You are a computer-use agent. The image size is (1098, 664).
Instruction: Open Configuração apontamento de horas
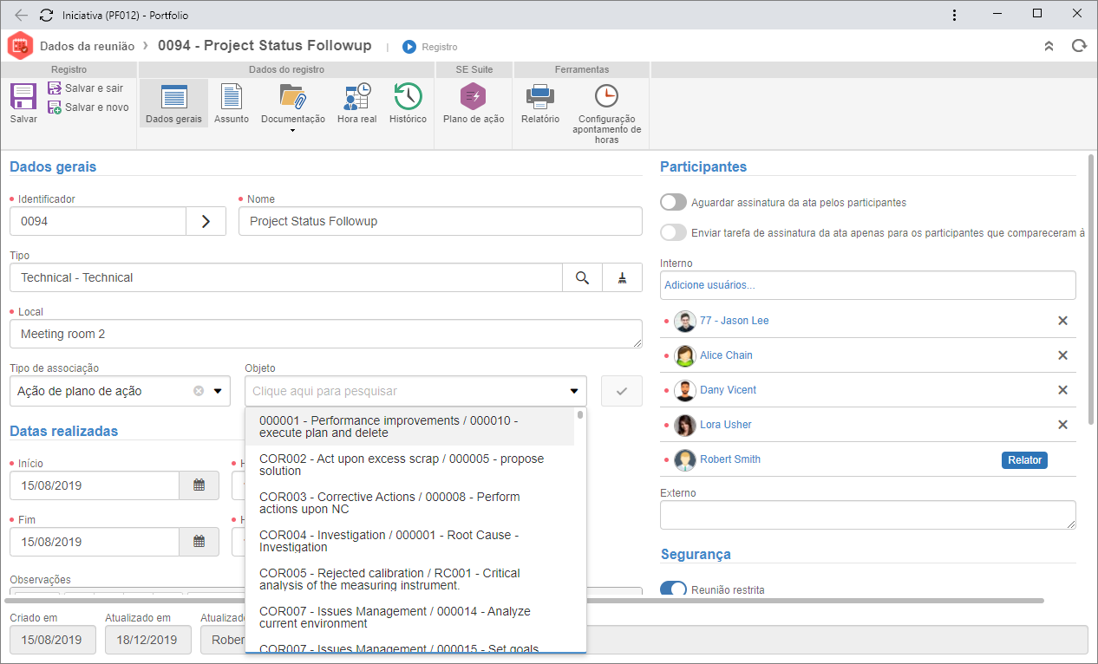[606, 113]
